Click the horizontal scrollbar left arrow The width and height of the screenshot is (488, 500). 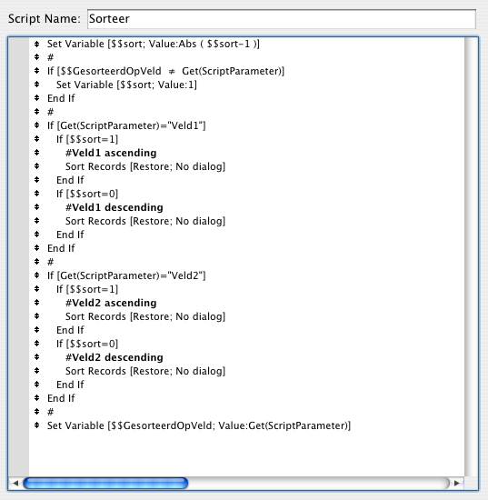15,483
